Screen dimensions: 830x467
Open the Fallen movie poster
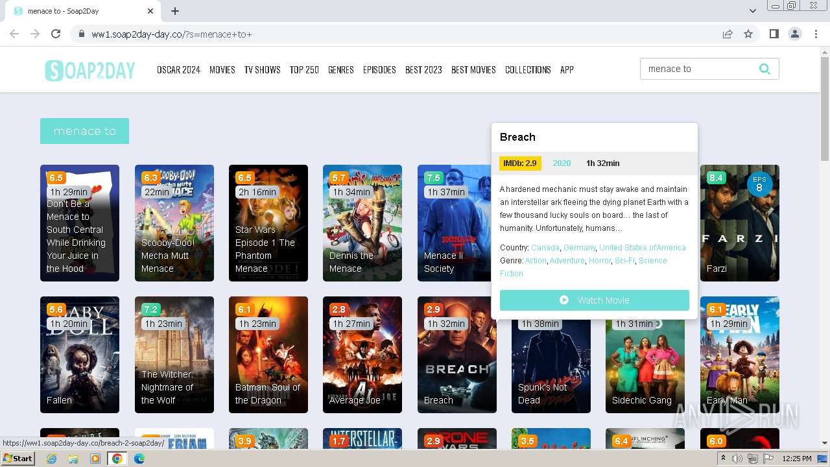(x=80, y=355)
